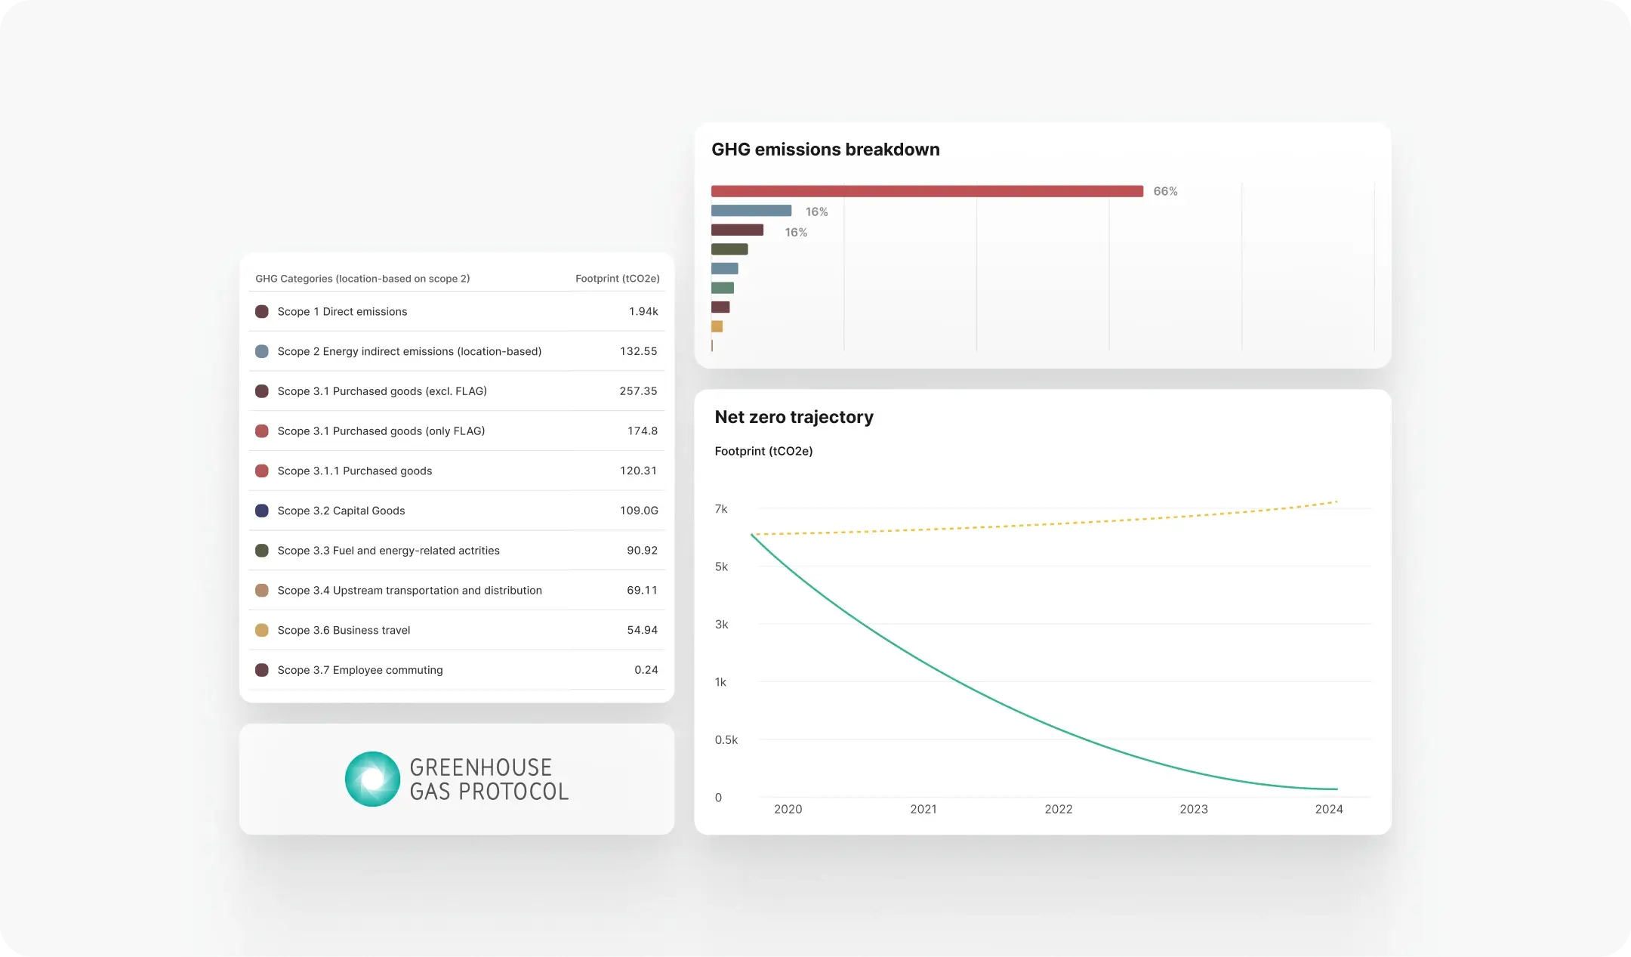The height and width of the screenshot is (957, 1631).
Task: Select the 2024 label on trajectory axis
Action: click(x=1329, y=809)
